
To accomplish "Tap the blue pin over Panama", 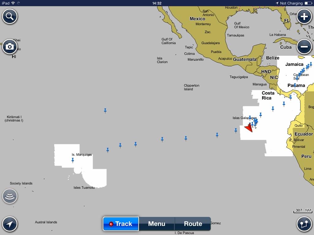I will pyautogui.click(x=295, y=85).
